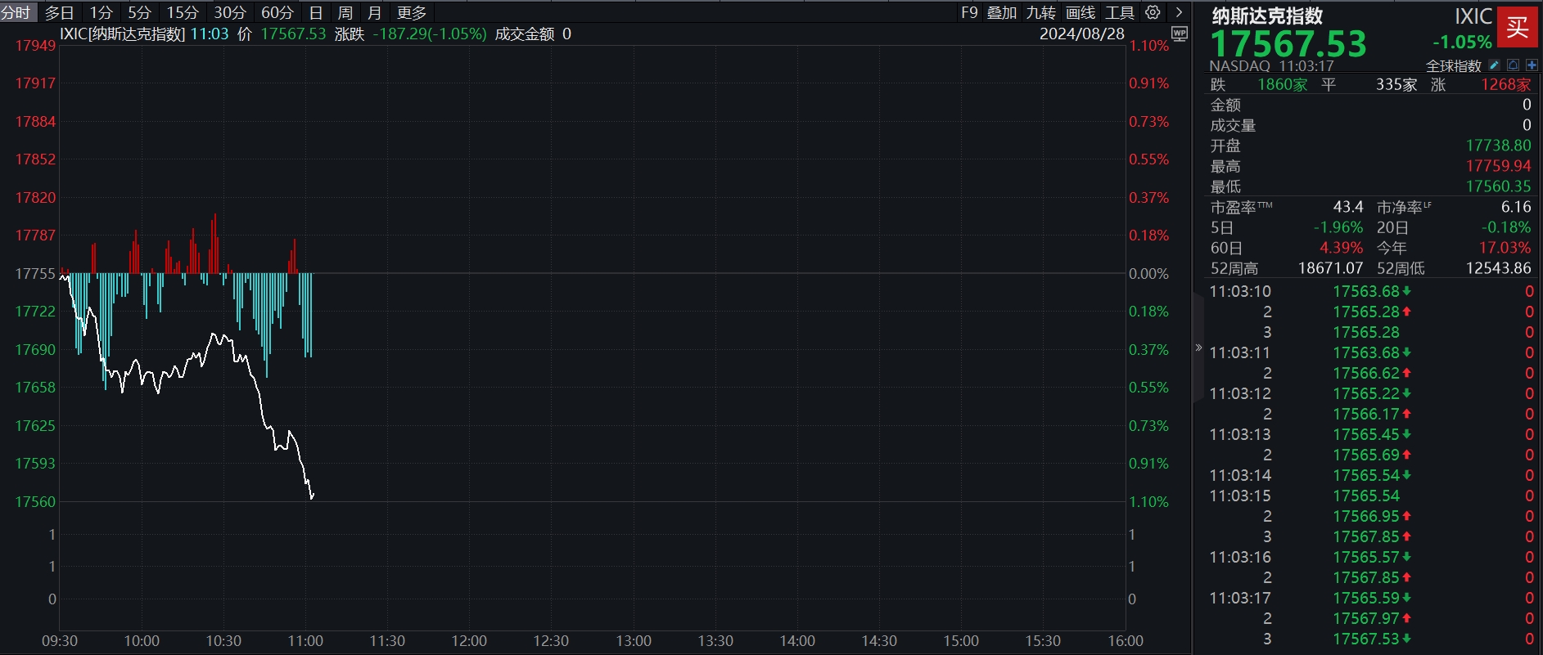Click the chart header IXIC[纳斯达克指数]
Image resolution: width=1543 pixels, height=655 pixels.
(123, 34)
